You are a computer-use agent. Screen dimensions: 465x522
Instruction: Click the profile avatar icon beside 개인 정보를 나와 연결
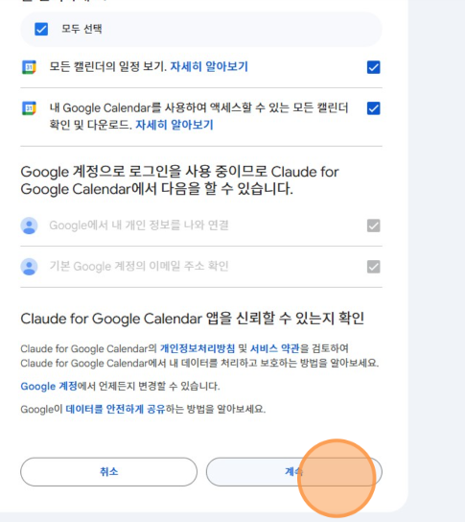pos(30,225)
